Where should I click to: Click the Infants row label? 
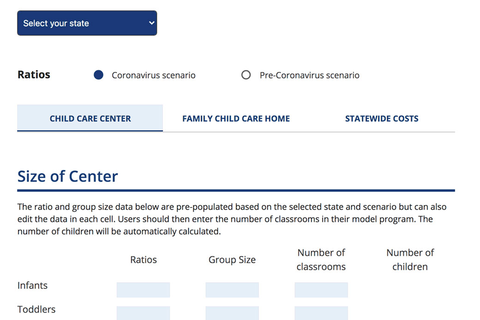point(32,285)
